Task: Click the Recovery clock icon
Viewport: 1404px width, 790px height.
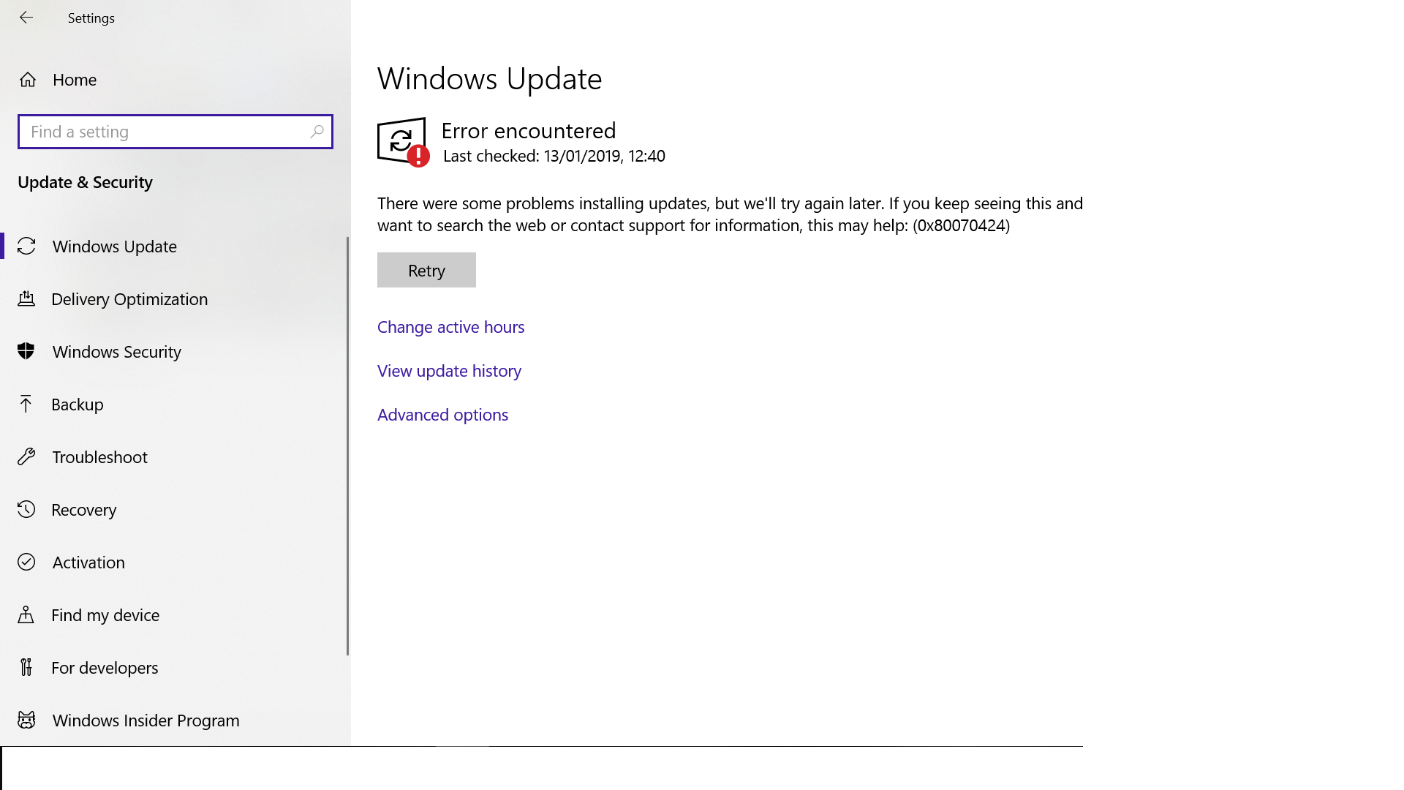Action: (26, 510)
